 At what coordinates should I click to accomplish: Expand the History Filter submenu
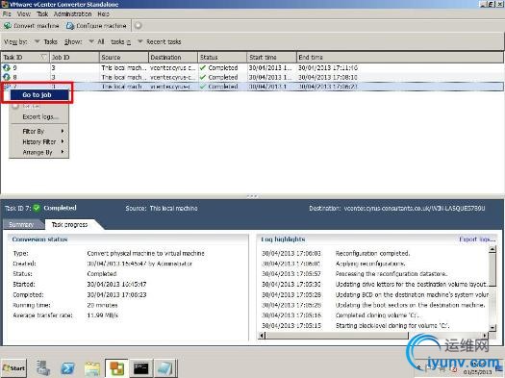pos(39,141)
